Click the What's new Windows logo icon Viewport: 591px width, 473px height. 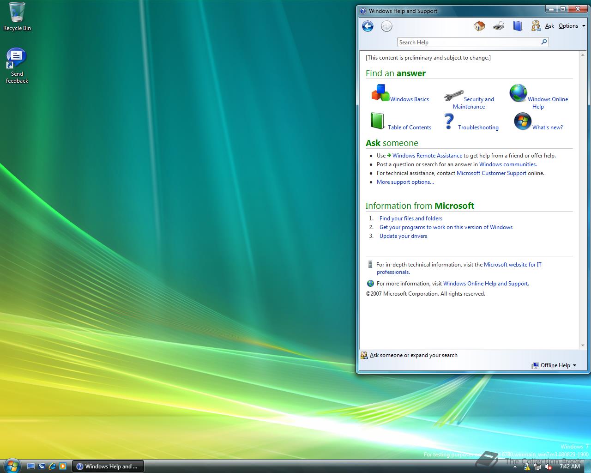pyautogui.click(x=523, y=121)
